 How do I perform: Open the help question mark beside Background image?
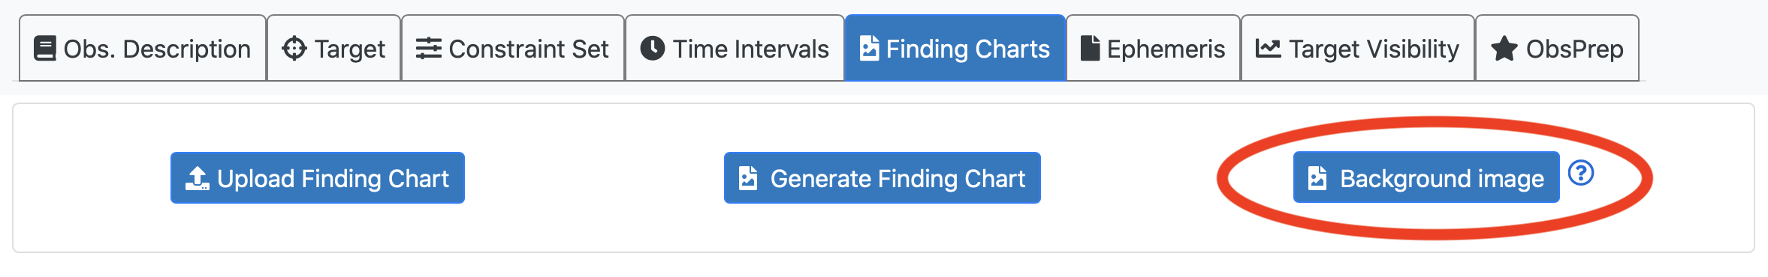tap(1581, 173)
